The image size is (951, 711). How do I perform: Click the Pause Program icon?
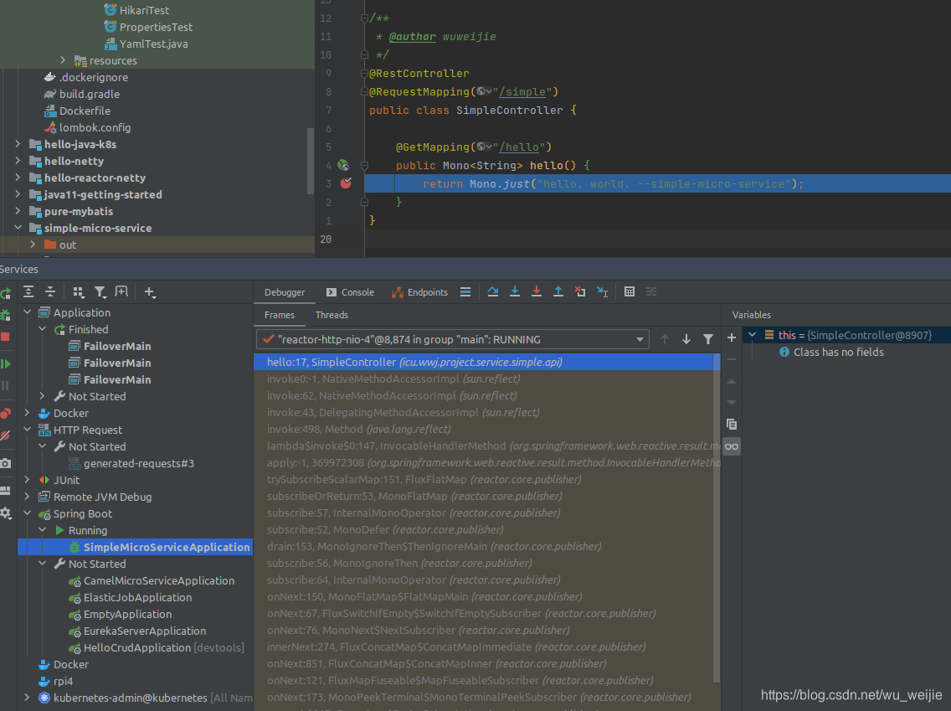(x=6, y=386)
